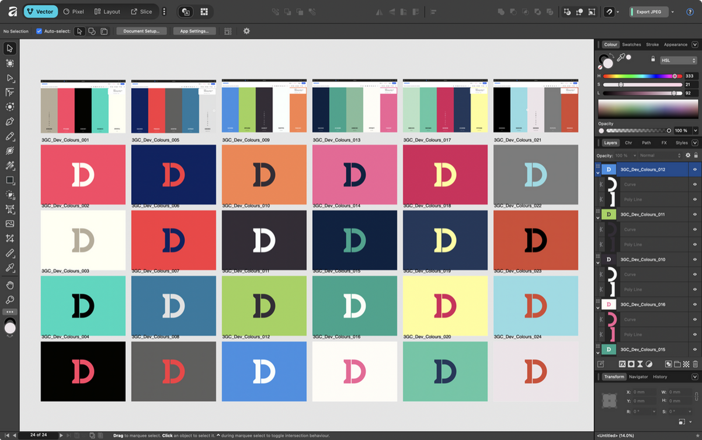Uncheck the Auto-select checkbox
The image size is (702, 440).
coord(39,31)
